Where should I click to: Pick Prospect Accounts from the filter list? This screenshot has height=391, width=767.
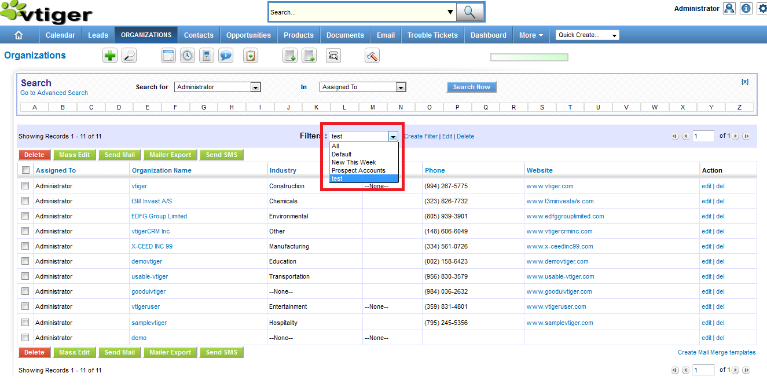[x=364, y=170]
